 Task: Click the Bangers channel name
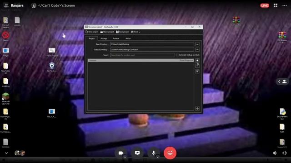coord(17,5)
